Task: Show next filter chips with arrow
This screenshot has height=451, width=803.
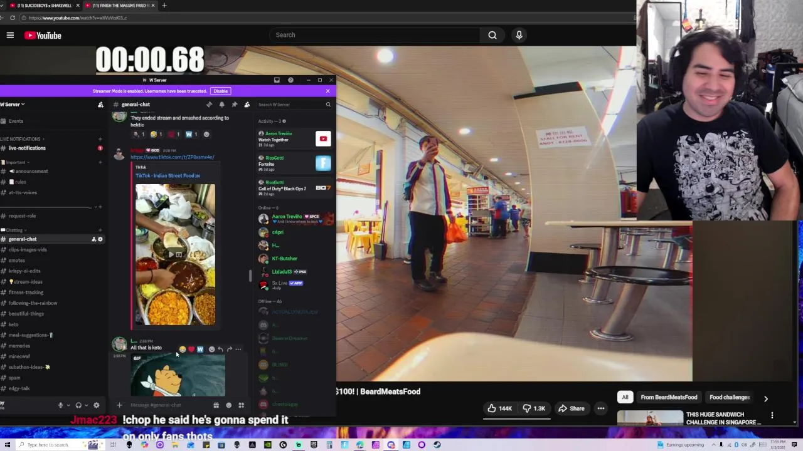Action: point(765,398)
